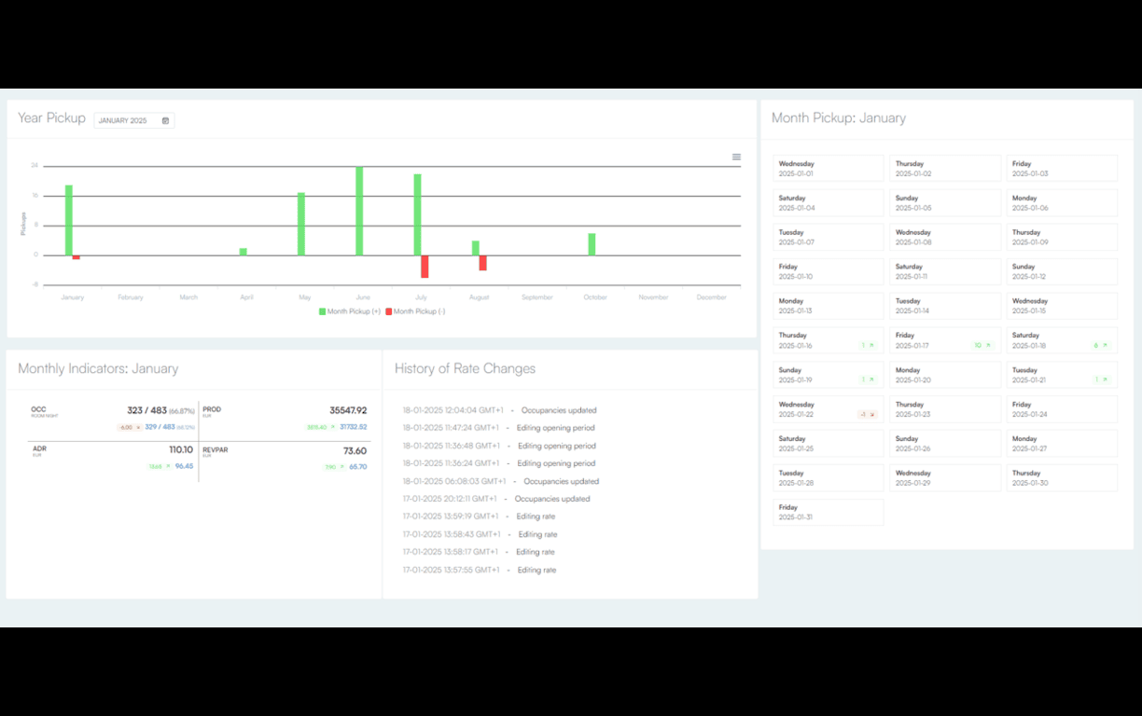The height and width of the screenshot is (716, 1142).
Task: Select the June green pickup bar
Action: (359, 212)
